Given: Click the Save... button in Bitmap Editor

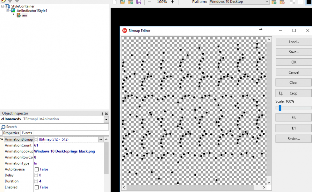Looking at the screenshot, I should click(294, 52).
